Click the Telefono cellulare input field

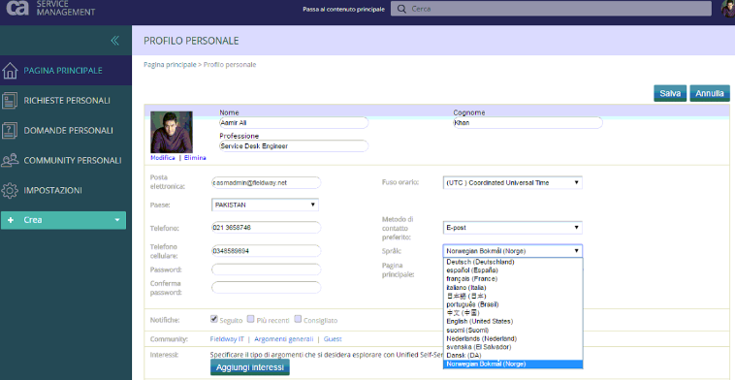tap(267, 251)
